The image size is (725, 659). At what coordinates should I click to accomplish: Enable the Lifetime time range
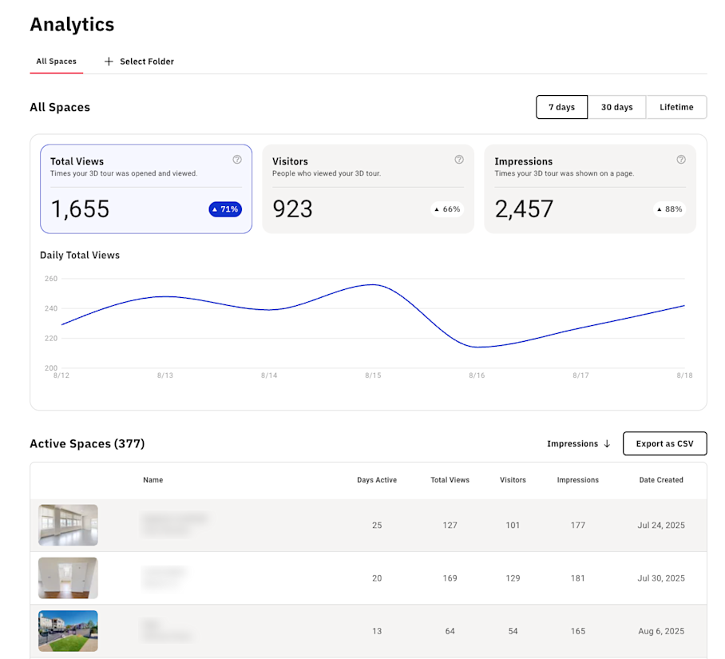click(676, 106)
